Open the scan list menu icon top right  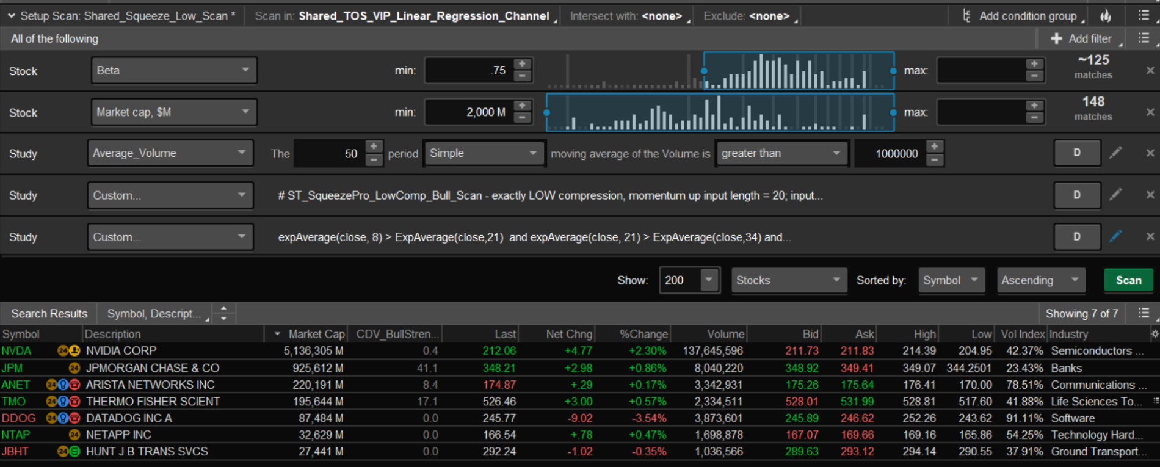1144,16
